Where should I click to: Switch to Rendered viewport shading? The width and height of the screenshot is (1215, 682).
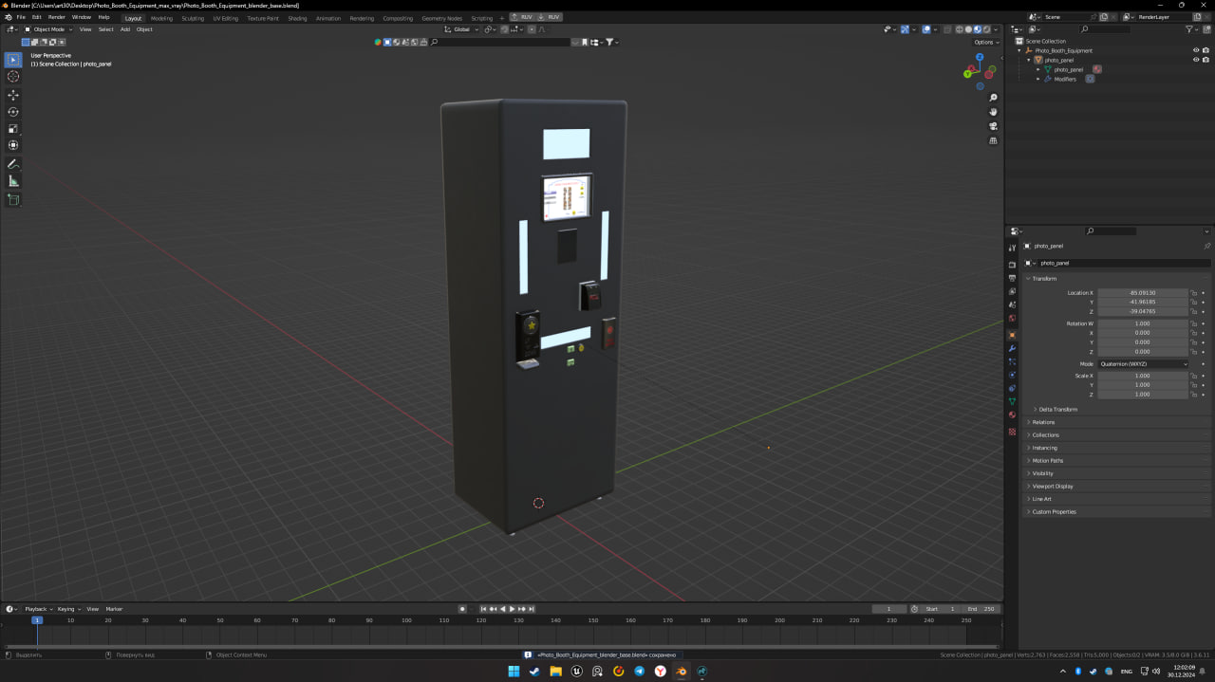(x=986, y=29)
